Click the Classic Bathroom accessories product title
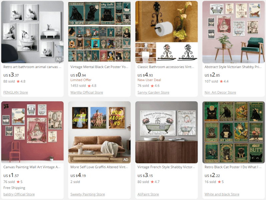The height and width of the screenshot is (200, 266). [166, 67]
